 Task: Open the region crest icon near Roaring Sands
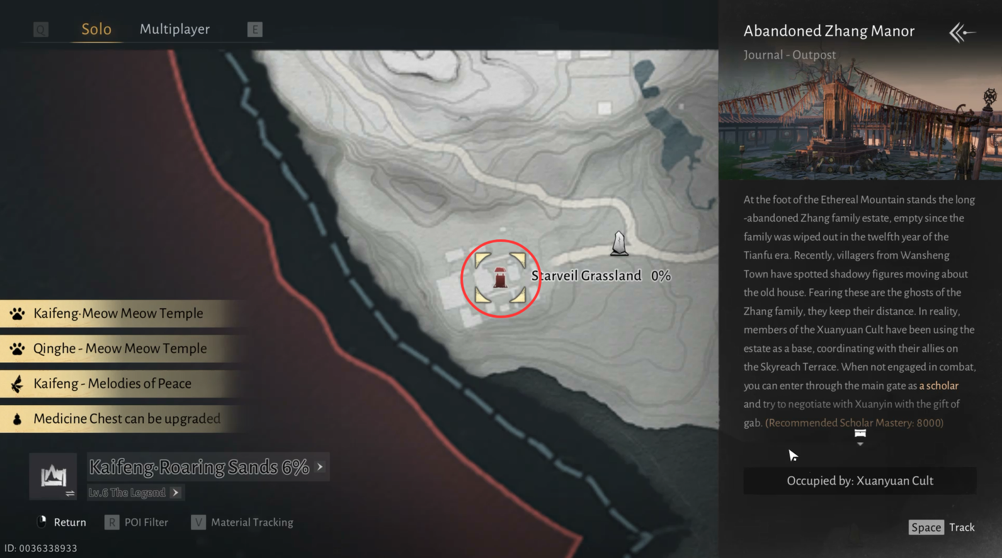click(54, 475)
